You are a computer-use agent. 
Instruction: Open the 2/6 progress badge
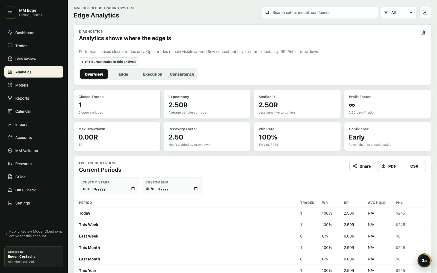(424, 260)
